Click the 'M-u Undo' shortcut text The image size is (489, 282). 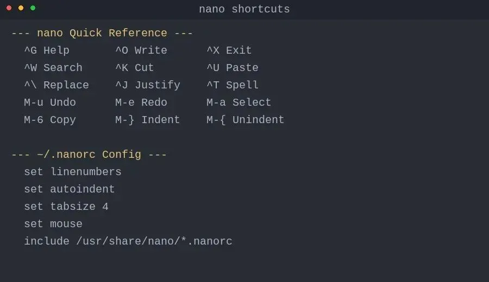(x=50, y=102)
